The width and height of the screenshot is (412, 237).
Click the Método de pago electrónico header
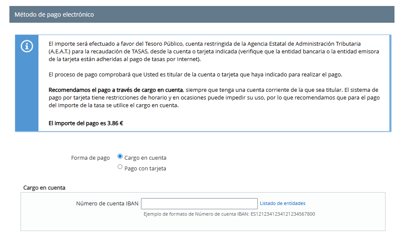[54, 15]
